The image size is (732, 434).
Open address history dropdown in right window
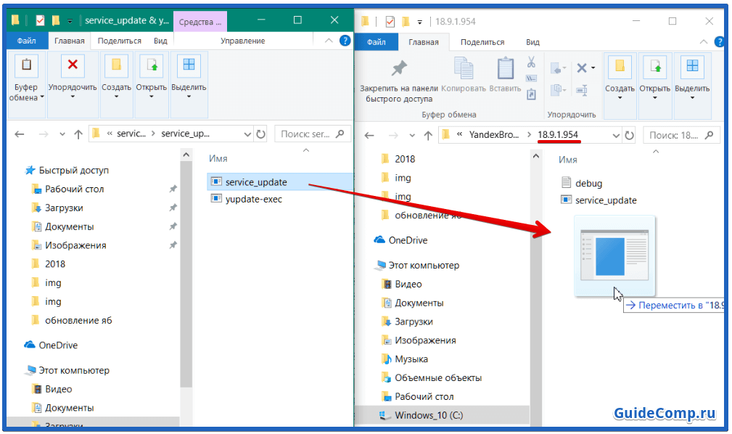(616, 136)
